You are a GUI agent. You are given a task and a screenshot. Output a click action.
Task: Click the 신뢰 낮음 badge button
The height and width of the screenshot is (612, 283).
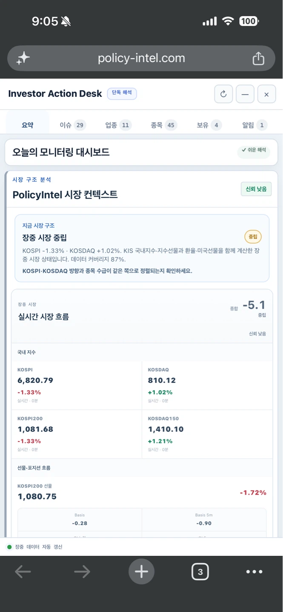tap(256, 189)
